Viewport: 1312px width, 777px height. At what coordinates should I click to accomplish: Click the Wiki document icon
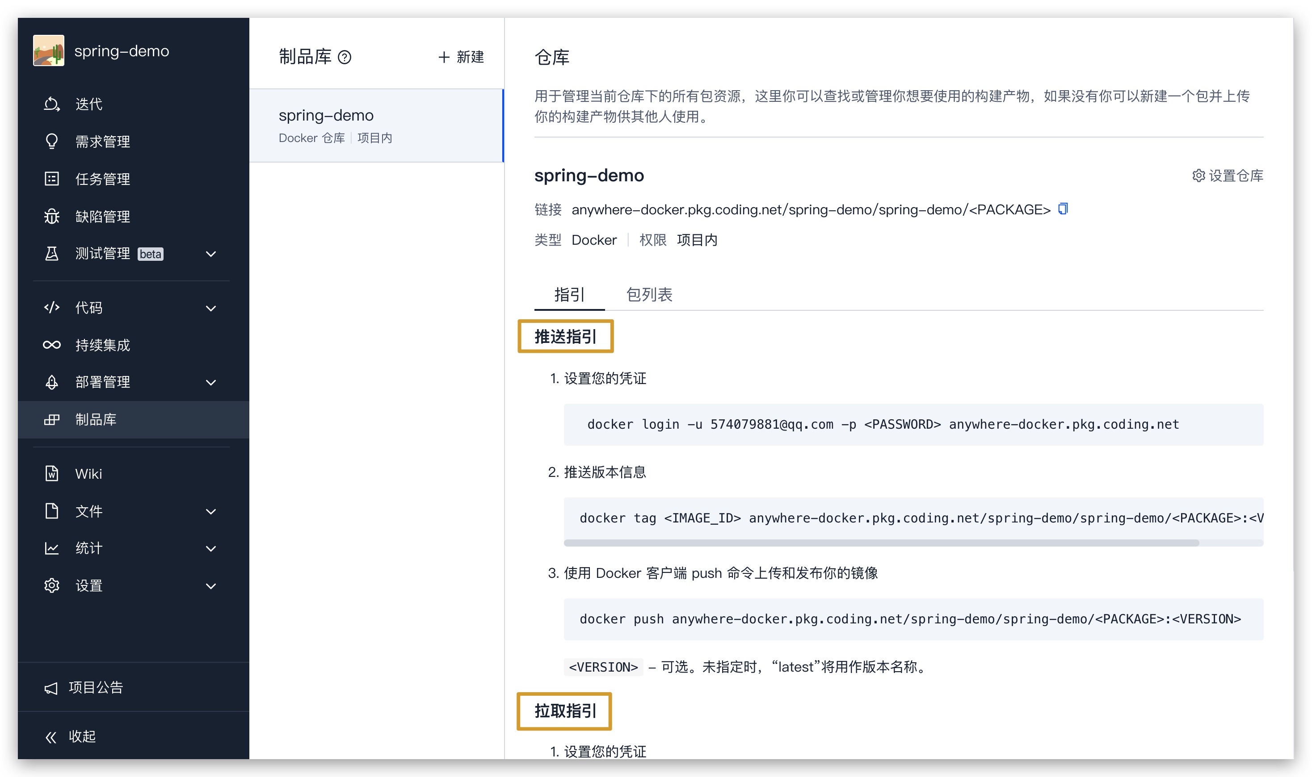pyautogui.click(x=51, y=473)
